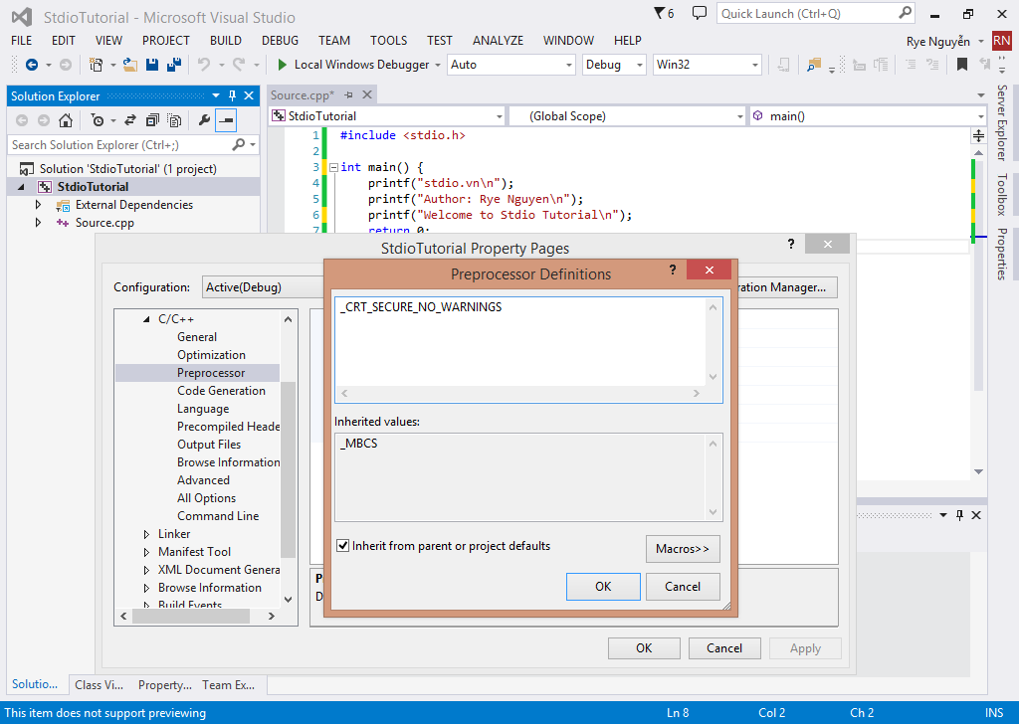Switch to the Class View bottom tab
The width and height of the screenshot is (1019, 724).
99,685
